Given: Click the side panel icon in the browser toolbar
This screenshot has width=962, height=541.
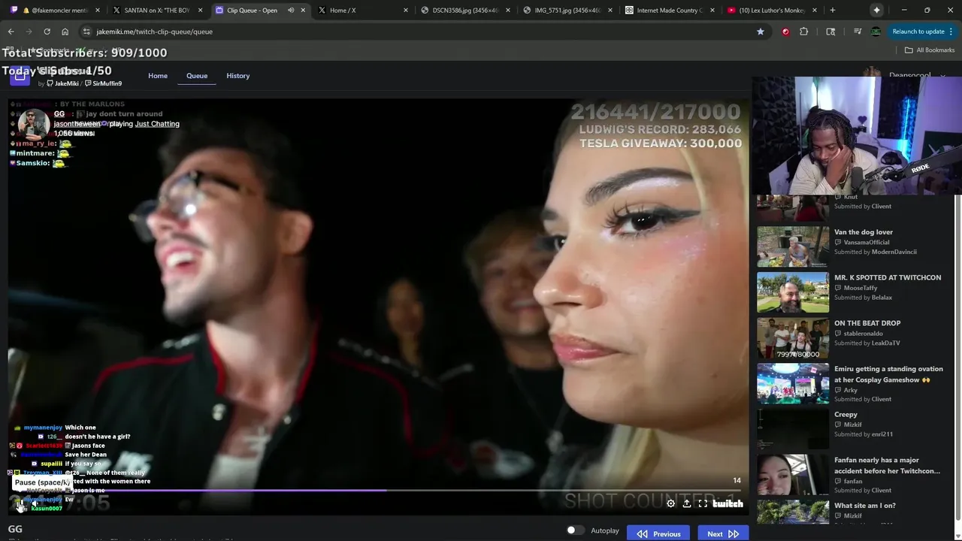Looking at the screenshot, I should [x=830, y=32].
